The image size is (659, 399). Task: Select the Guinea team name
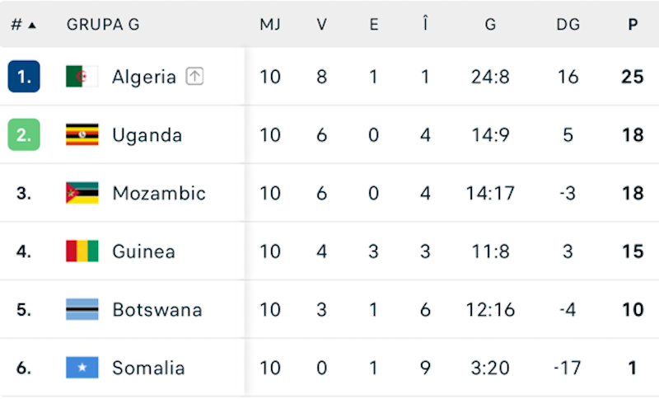pos(143,251)
